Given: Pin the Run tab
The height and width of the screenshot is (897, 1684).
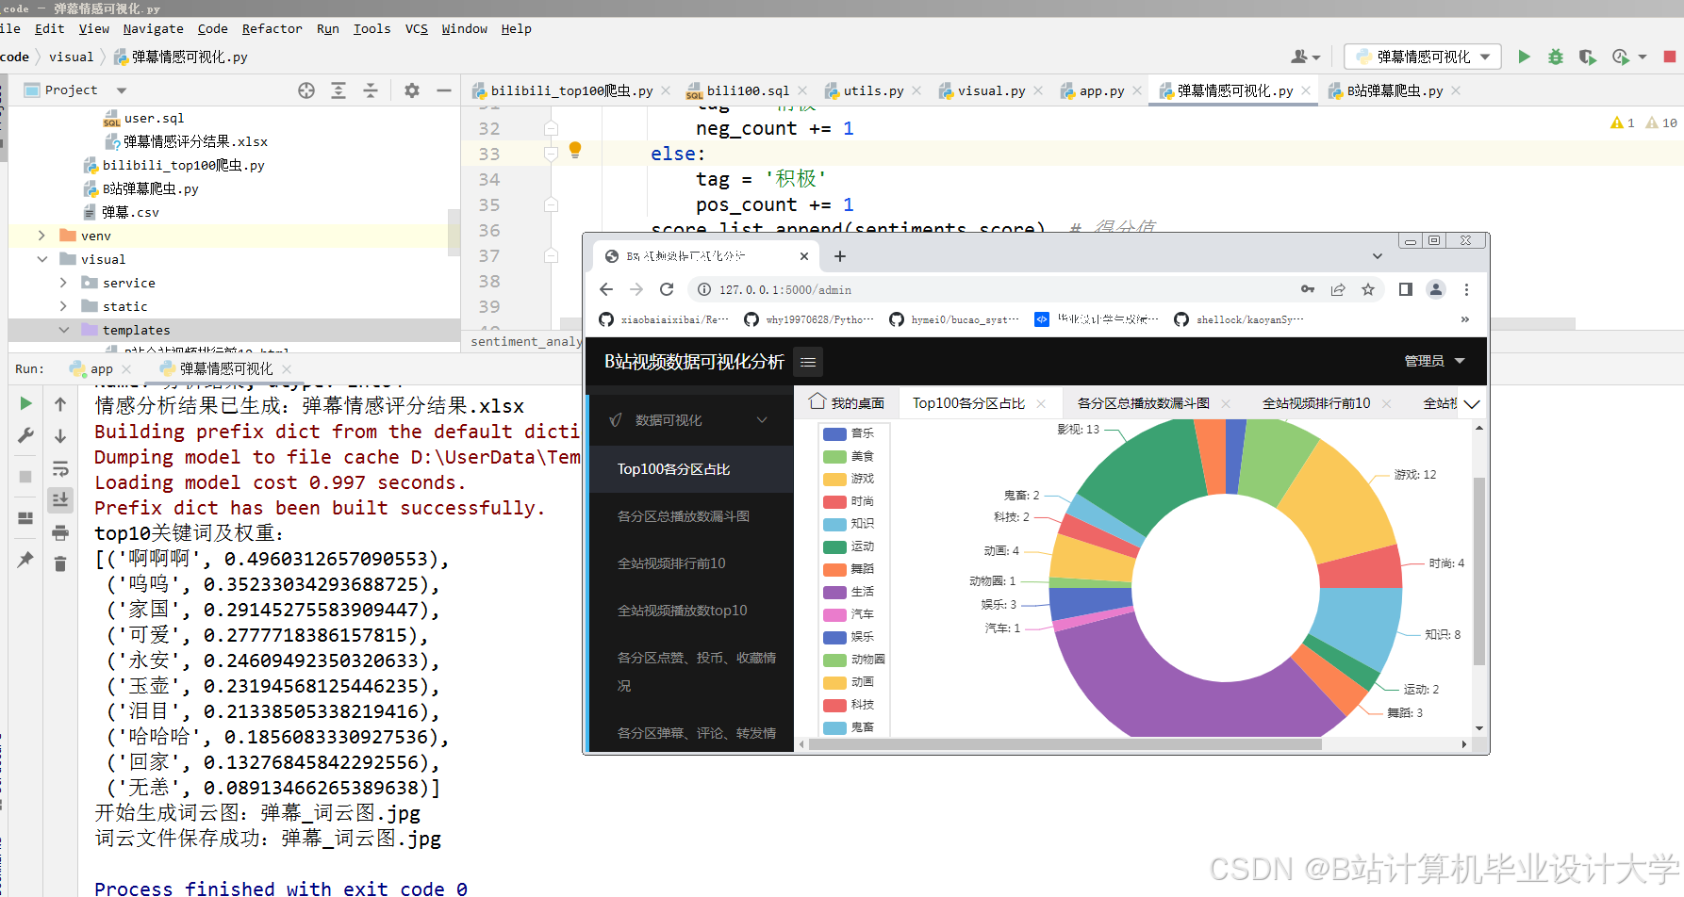Looking at the screenshot, I should (25, 559).
